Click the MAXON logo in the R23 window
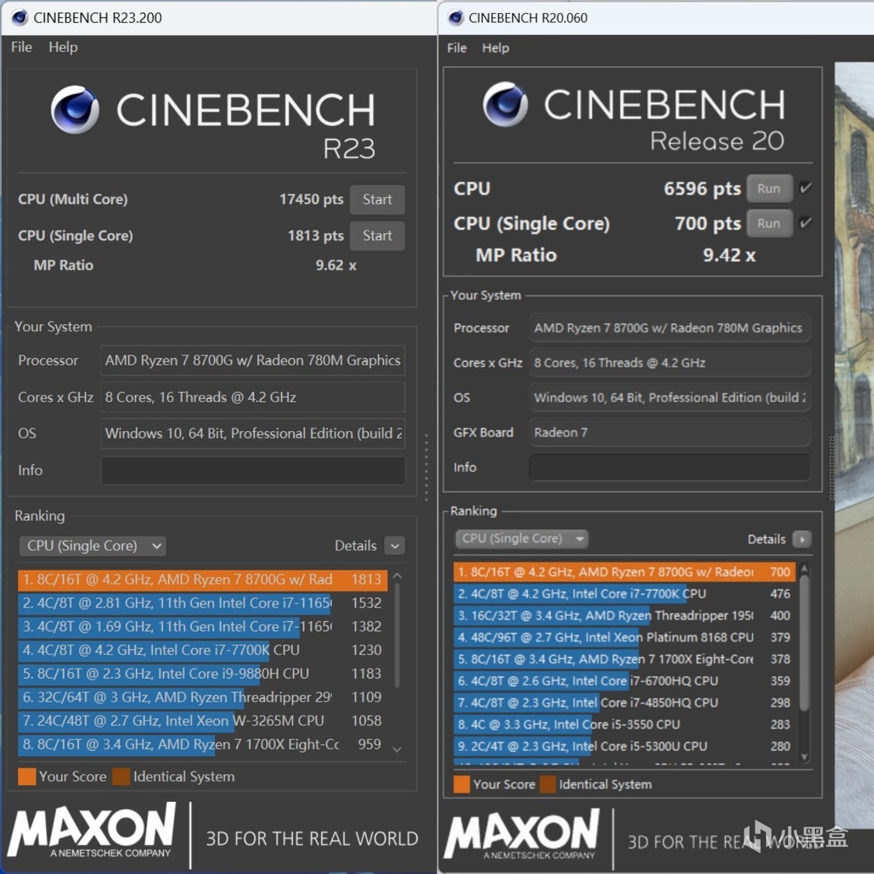The image size is (874, 874). click(x=92, y=830)
